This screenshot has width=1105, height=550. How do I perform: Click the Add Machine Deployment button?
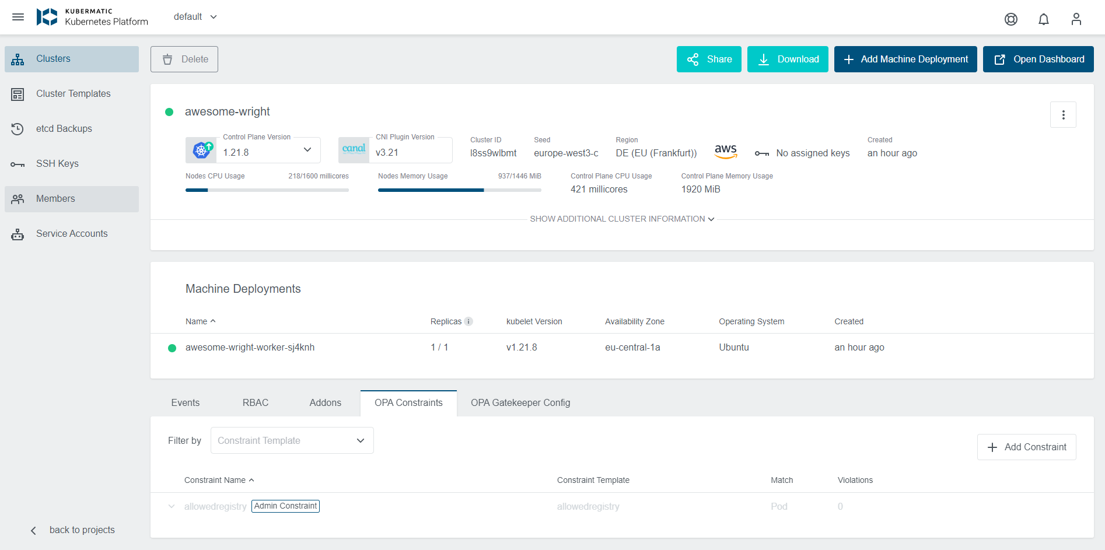905,59
